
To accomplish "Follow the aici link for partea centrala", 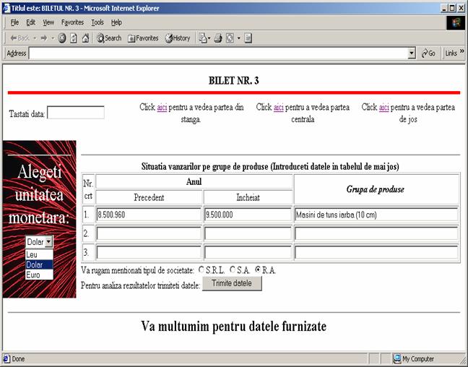I will 279,108.
